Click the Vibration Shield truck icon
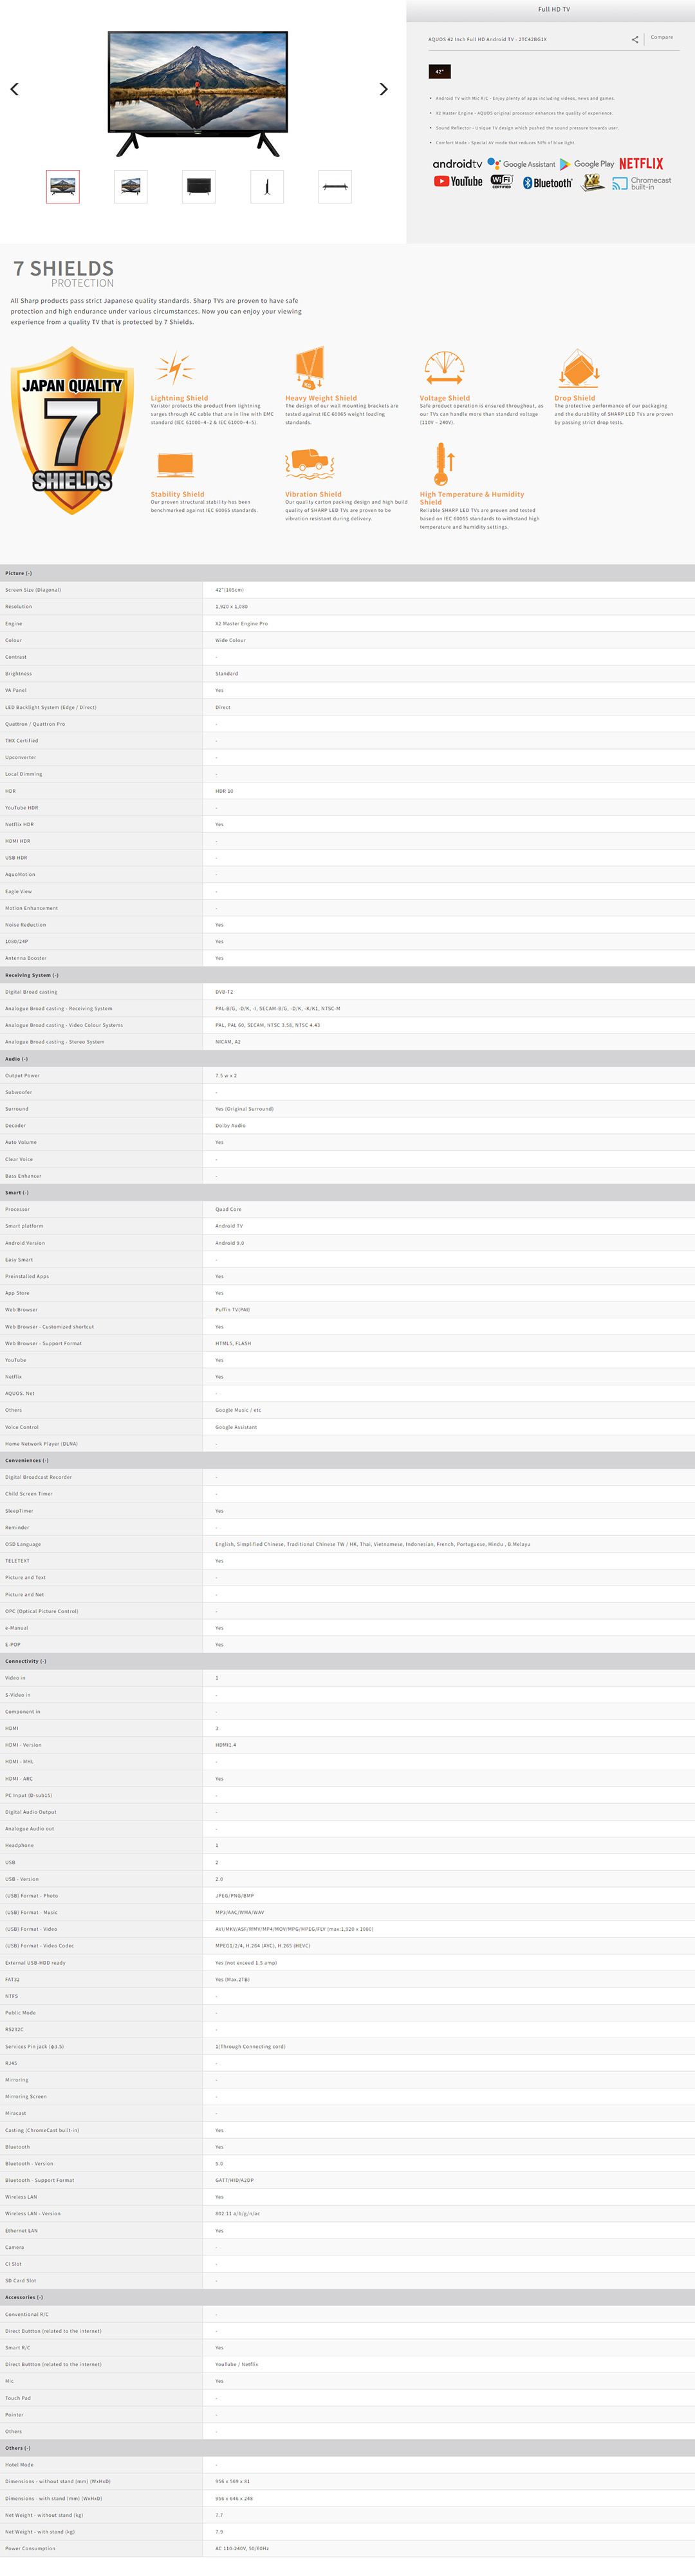 (310, 463)
